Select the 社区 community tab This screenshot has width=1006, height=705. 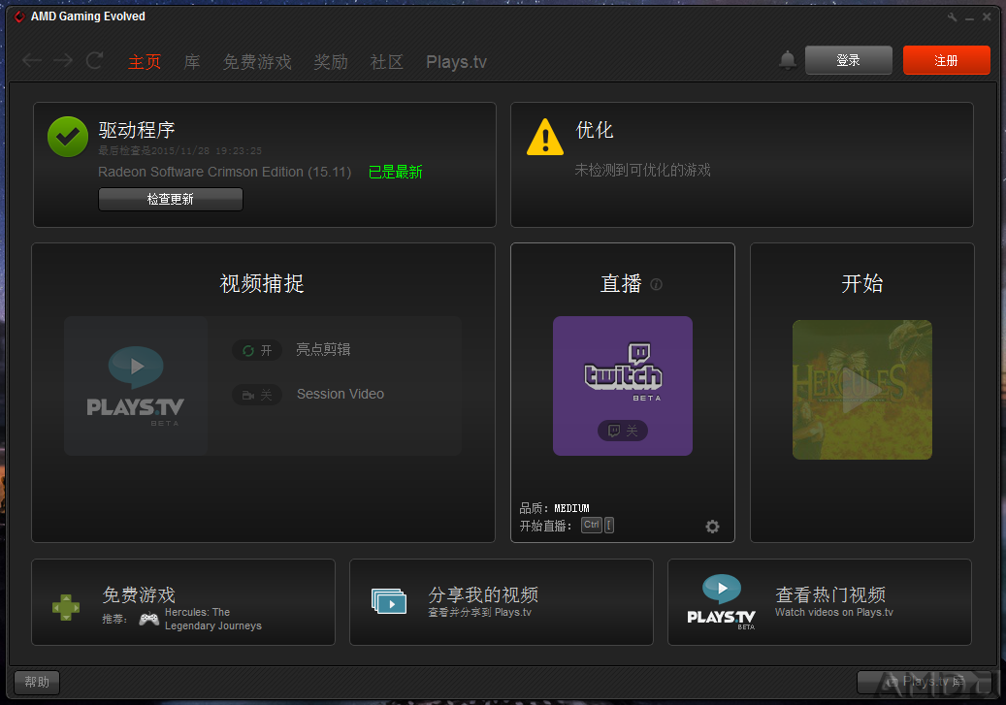coord(386,62)
